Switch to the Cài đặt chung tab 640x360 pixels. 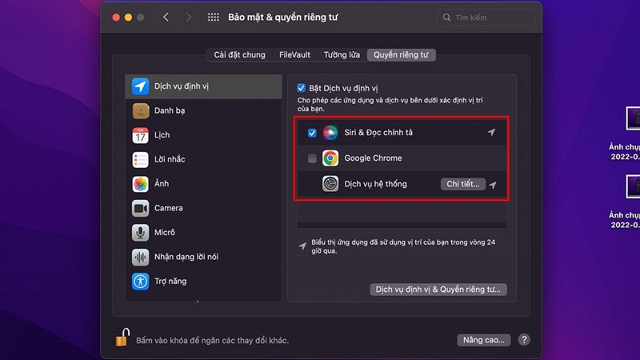point(239,54)
